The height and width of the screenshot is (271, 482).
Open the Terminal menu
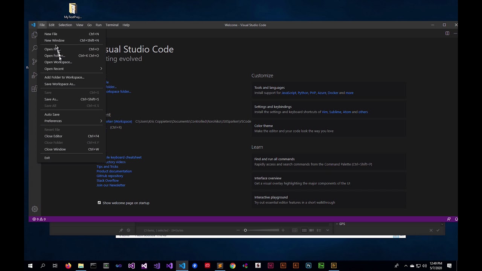pos(112,25)
